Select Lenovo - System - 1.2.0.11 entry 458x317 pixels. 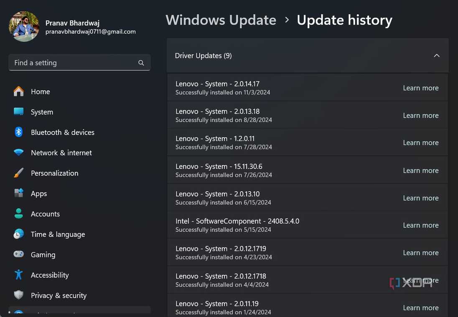(308, 143)
